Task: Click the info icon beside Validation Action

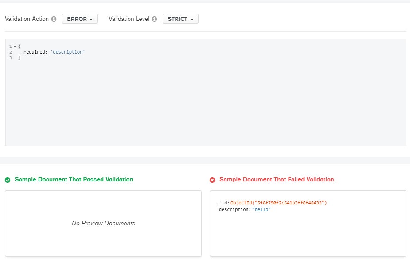Action: click(x=54, y=19)
